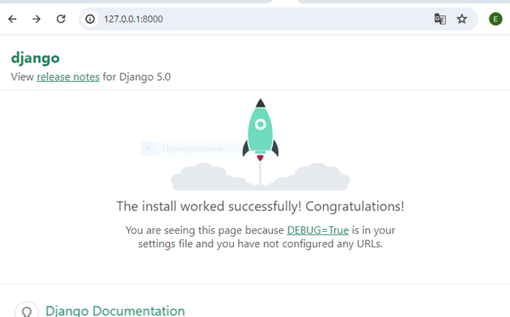Open the Django Documentation link

tap(115, 310)
